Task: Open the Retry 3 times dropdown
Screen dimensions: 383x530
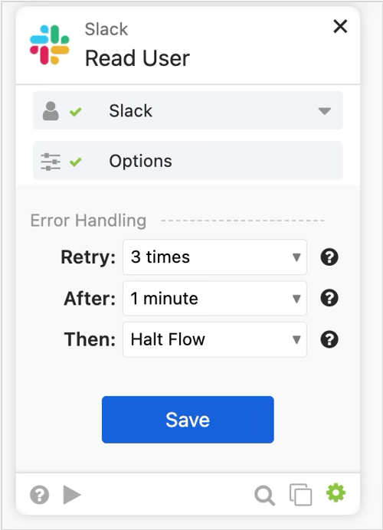Action: pyautogui.click(x=214, y=257)
